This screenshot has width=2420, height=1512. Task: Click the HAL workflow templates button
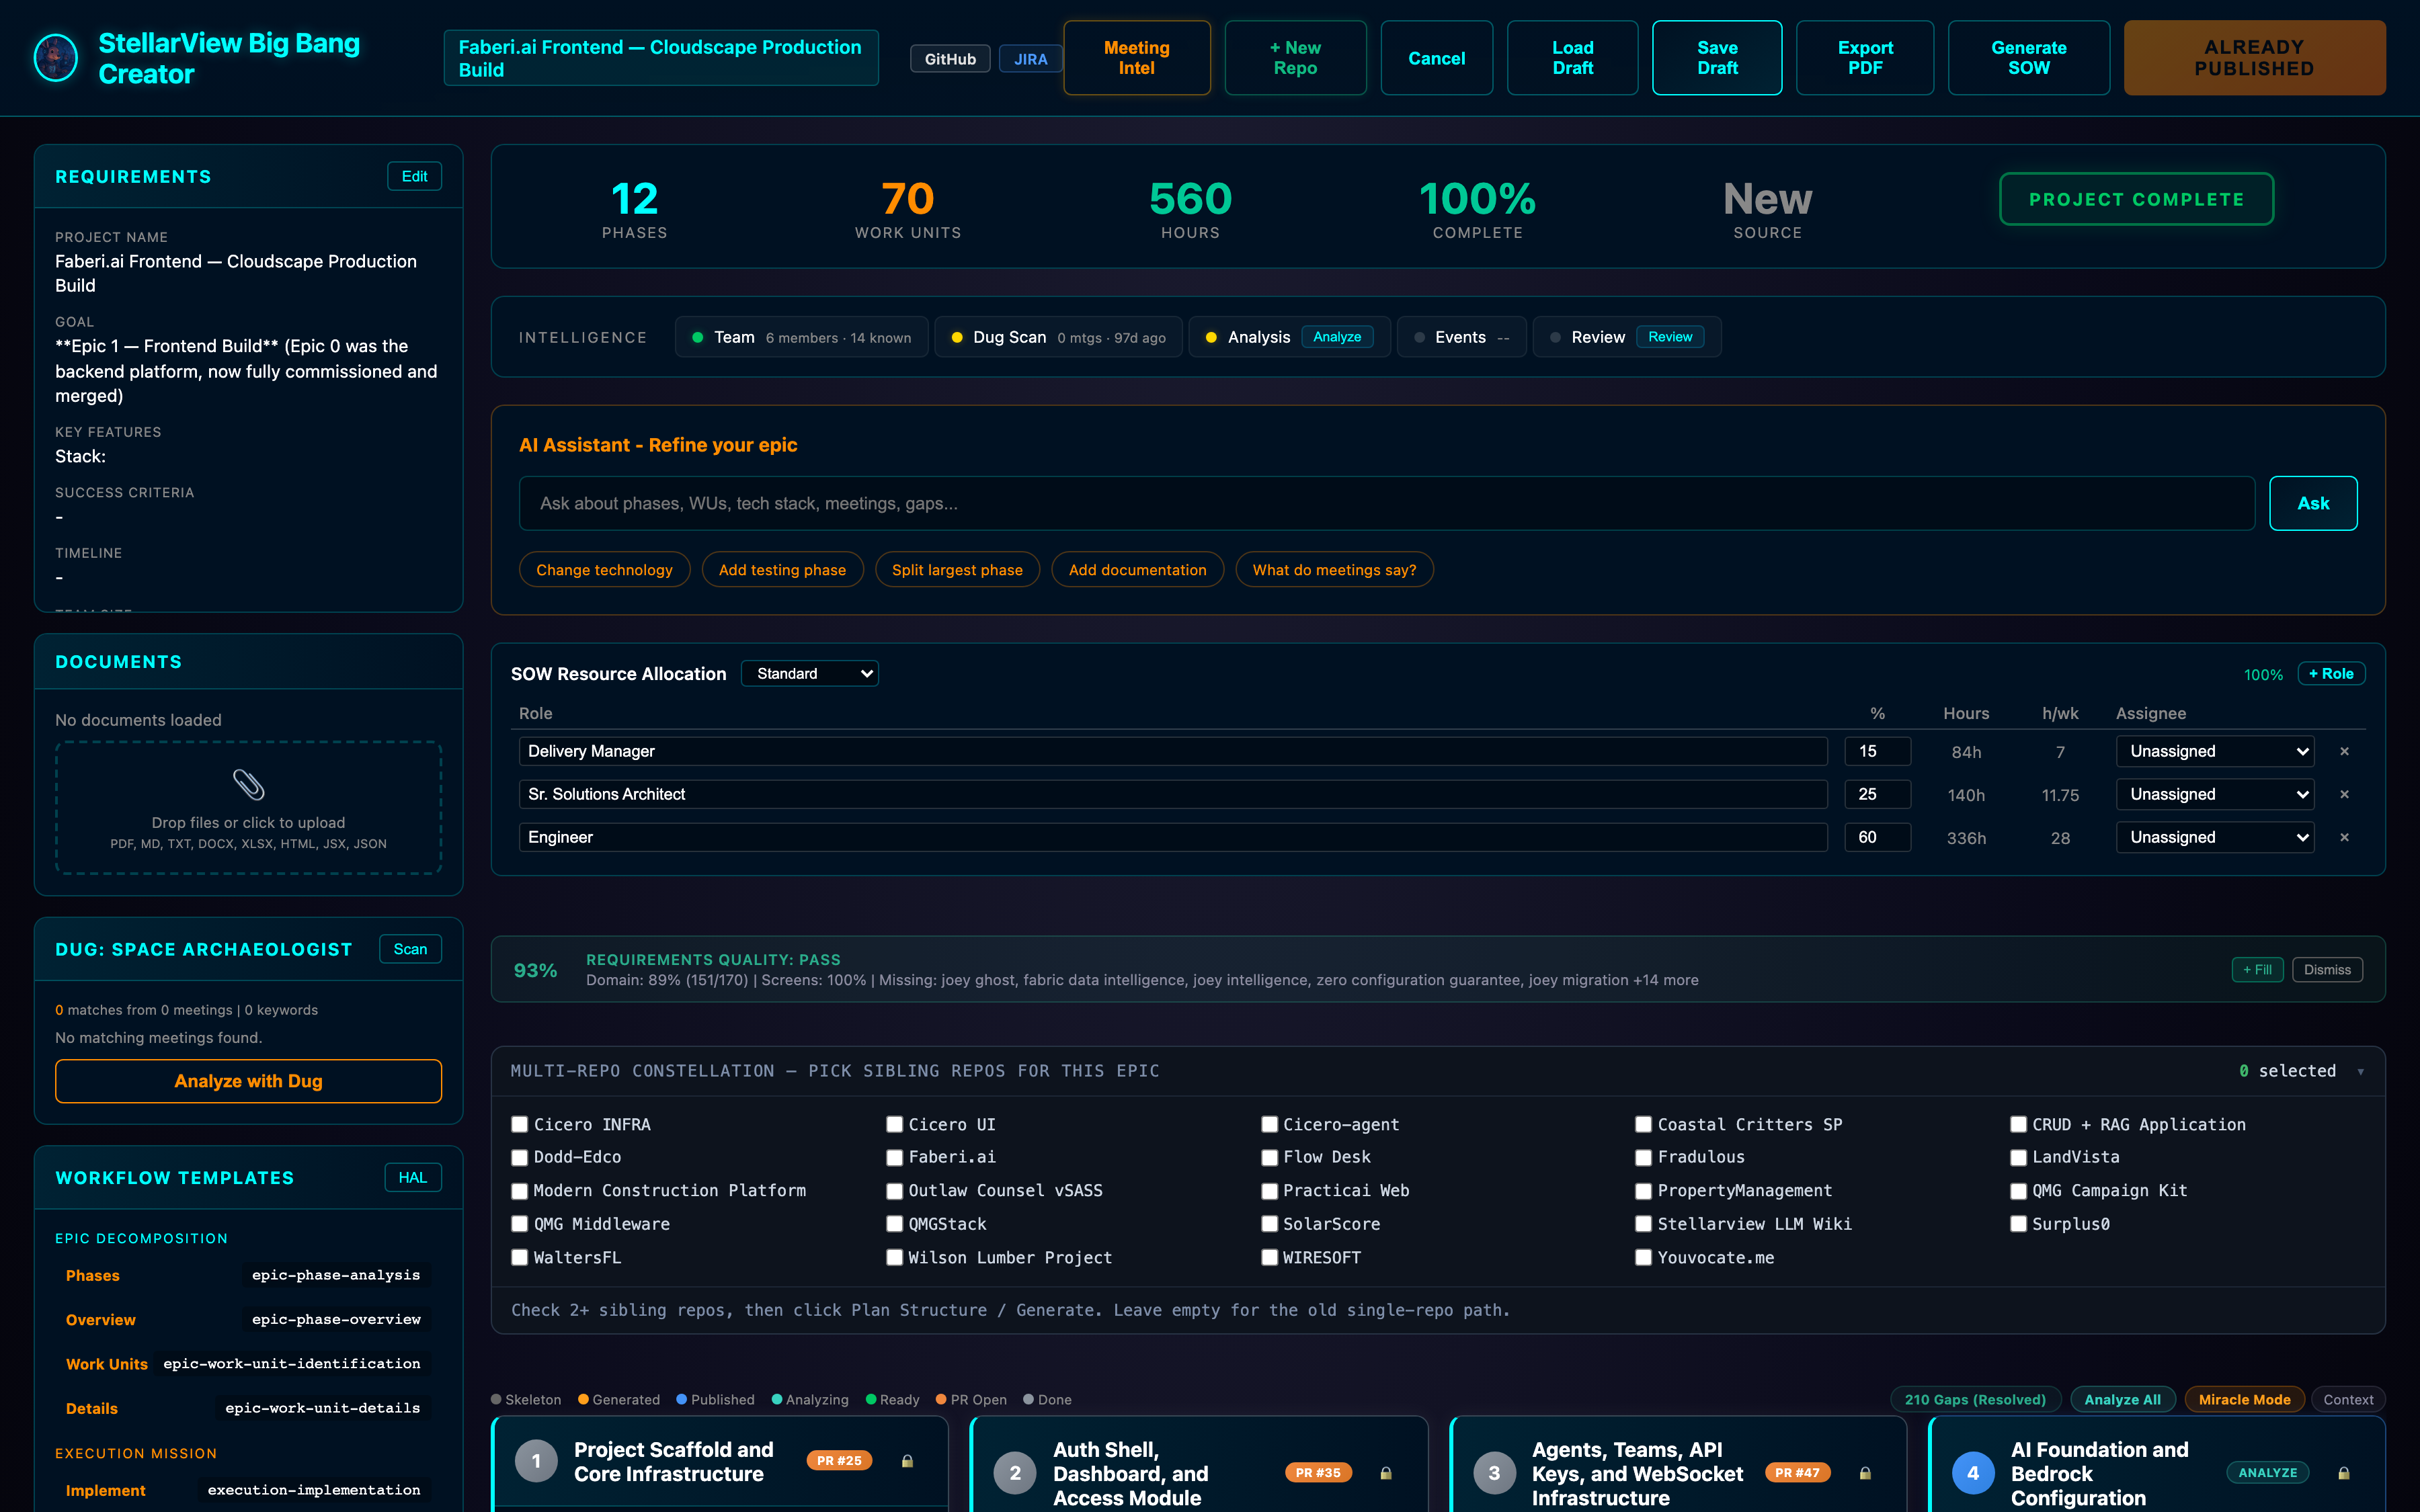point(413,1177)
